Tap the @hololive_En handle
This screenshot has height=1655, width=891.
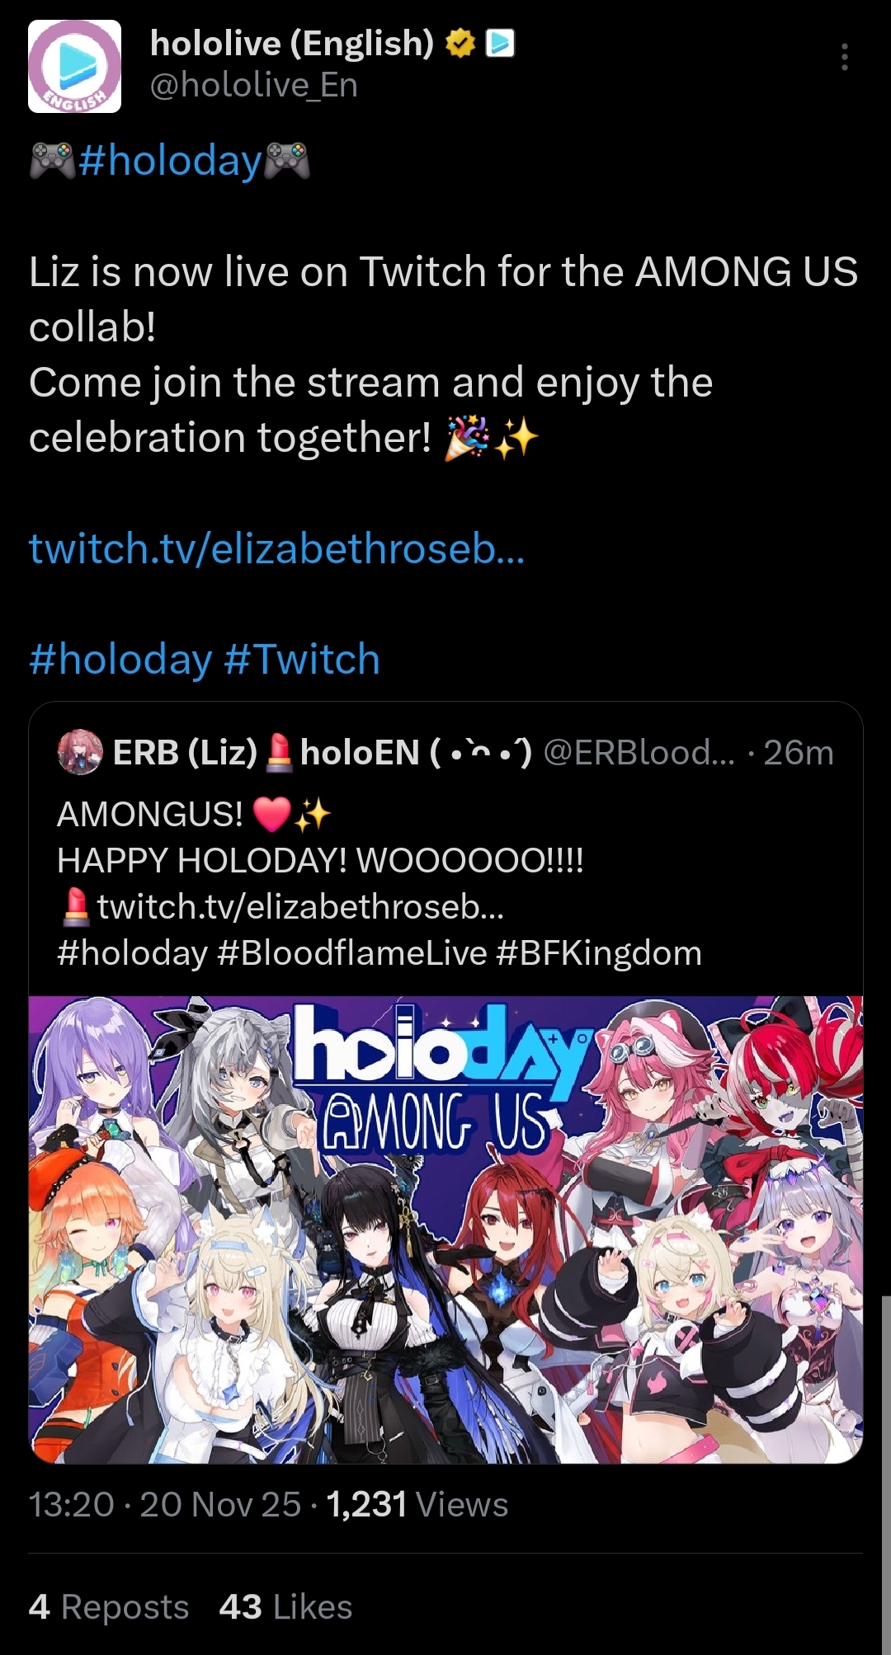click(x=254, y=85)
